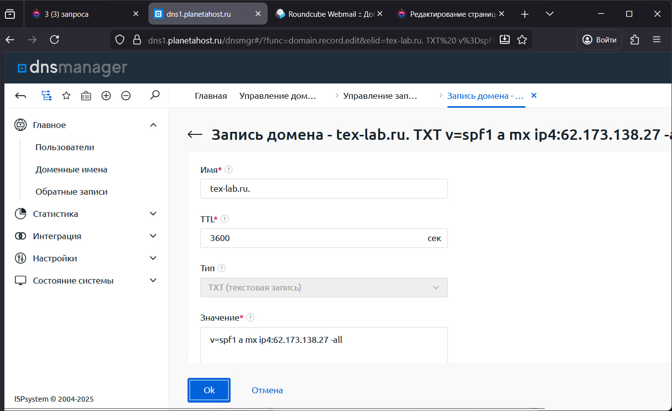Viewport: 672px width, 411px height.
Task: Bookmark page with the address bar star
Action: pyautogui.click(x=522, y=40)
